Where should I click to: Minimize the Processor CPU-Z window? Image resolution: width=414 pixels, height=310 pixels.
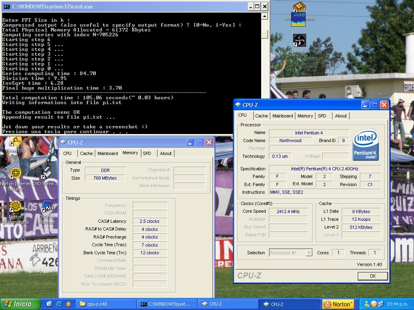coord(365,105)
